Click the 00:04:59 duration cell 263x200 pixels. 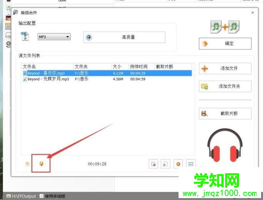click(x=138, y=79)
